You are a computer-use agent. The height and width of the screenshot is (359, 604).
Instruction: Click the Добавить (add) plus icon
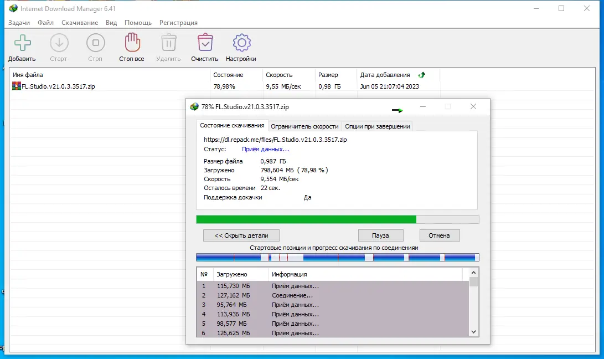pyautogui.click(x=22, y=43)
